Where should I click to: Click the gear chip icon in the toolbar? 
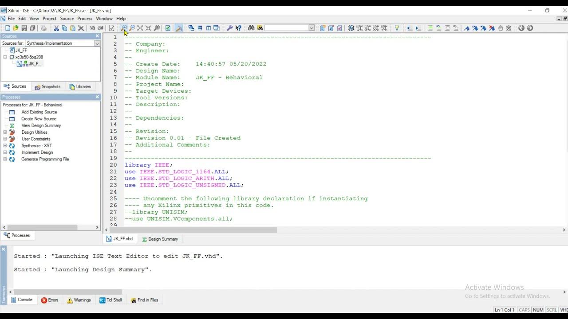351,28
